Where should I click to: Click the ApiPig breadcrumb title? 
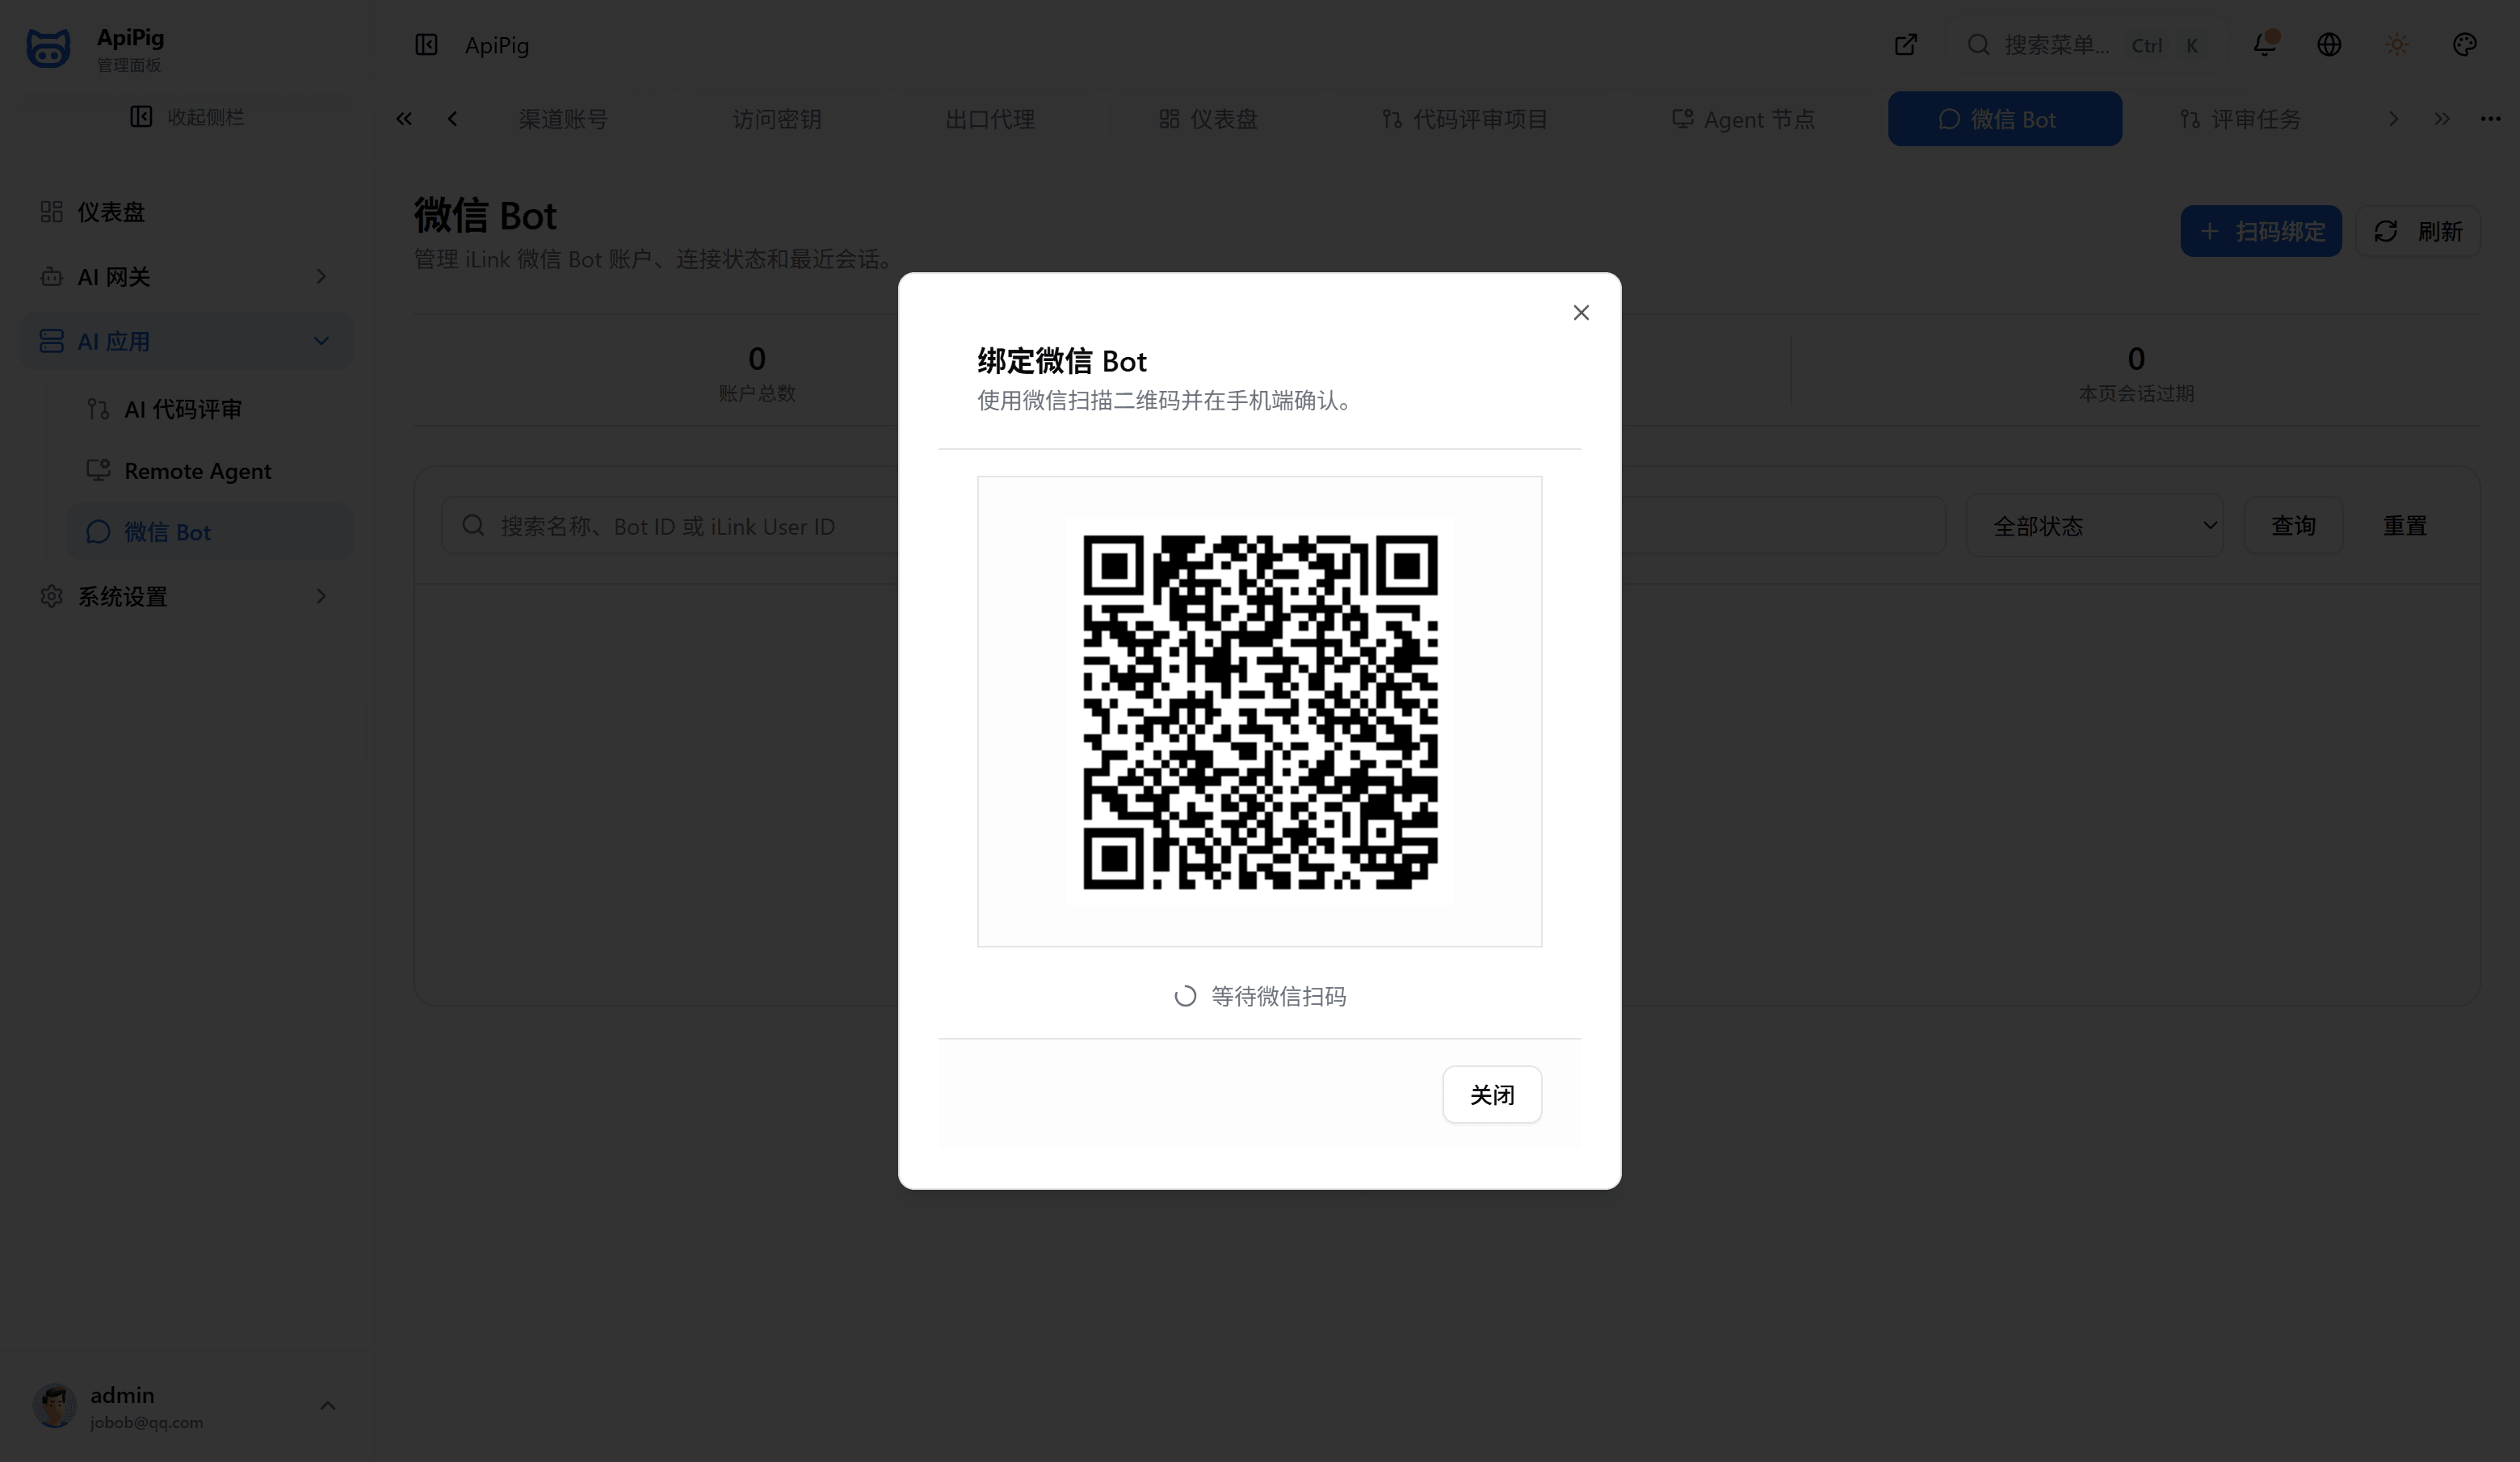[x=497, y=45]
